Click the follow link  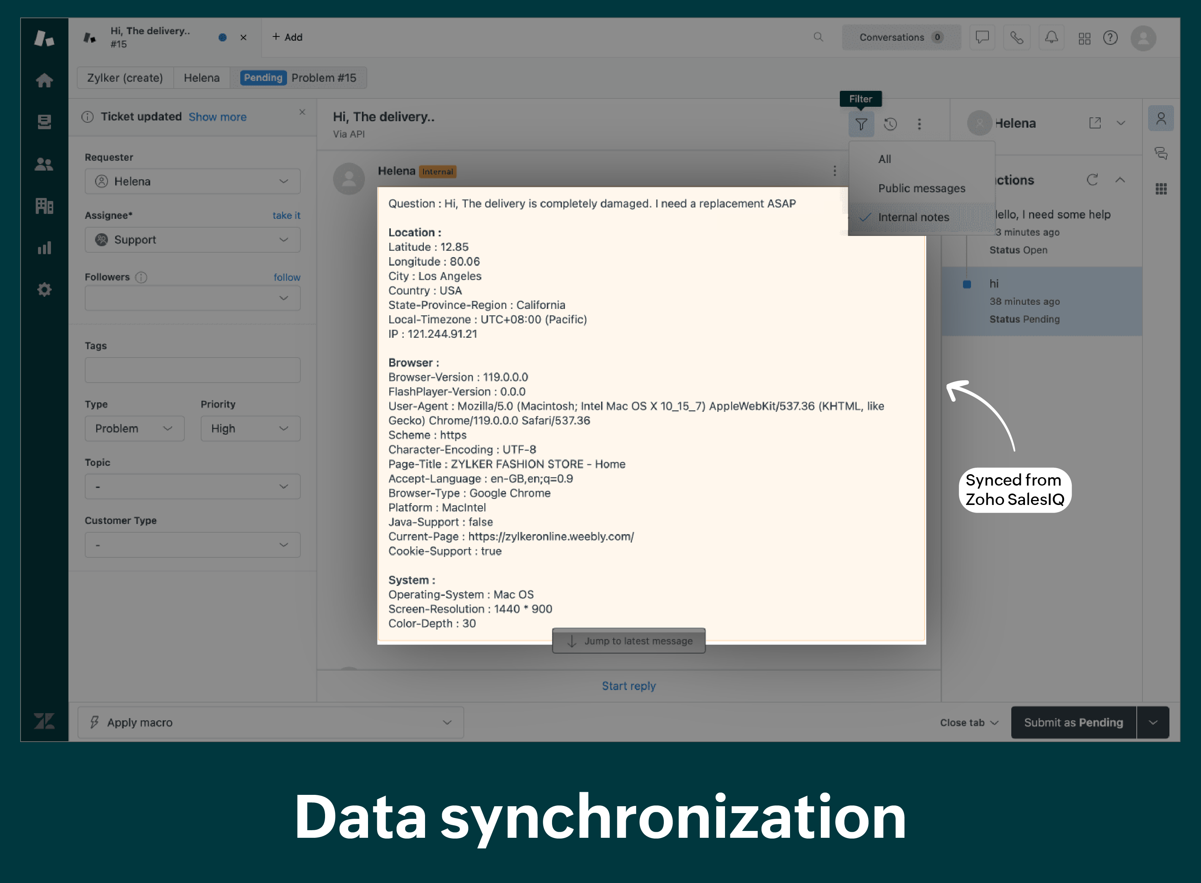coord(287,277)
